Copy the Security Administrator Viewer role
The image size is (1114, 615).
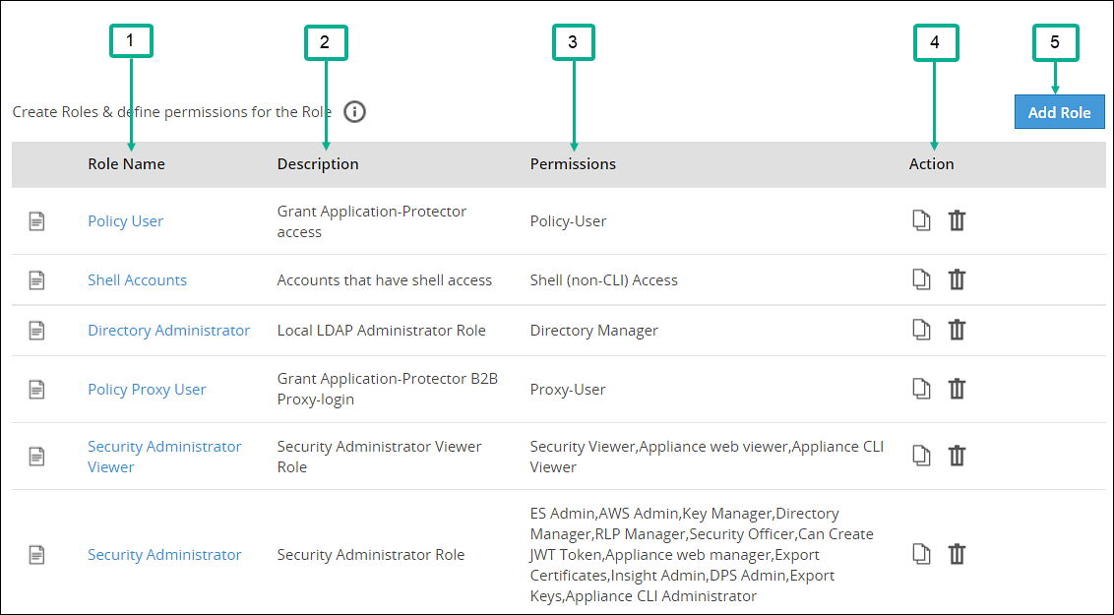tap(921, 456)
